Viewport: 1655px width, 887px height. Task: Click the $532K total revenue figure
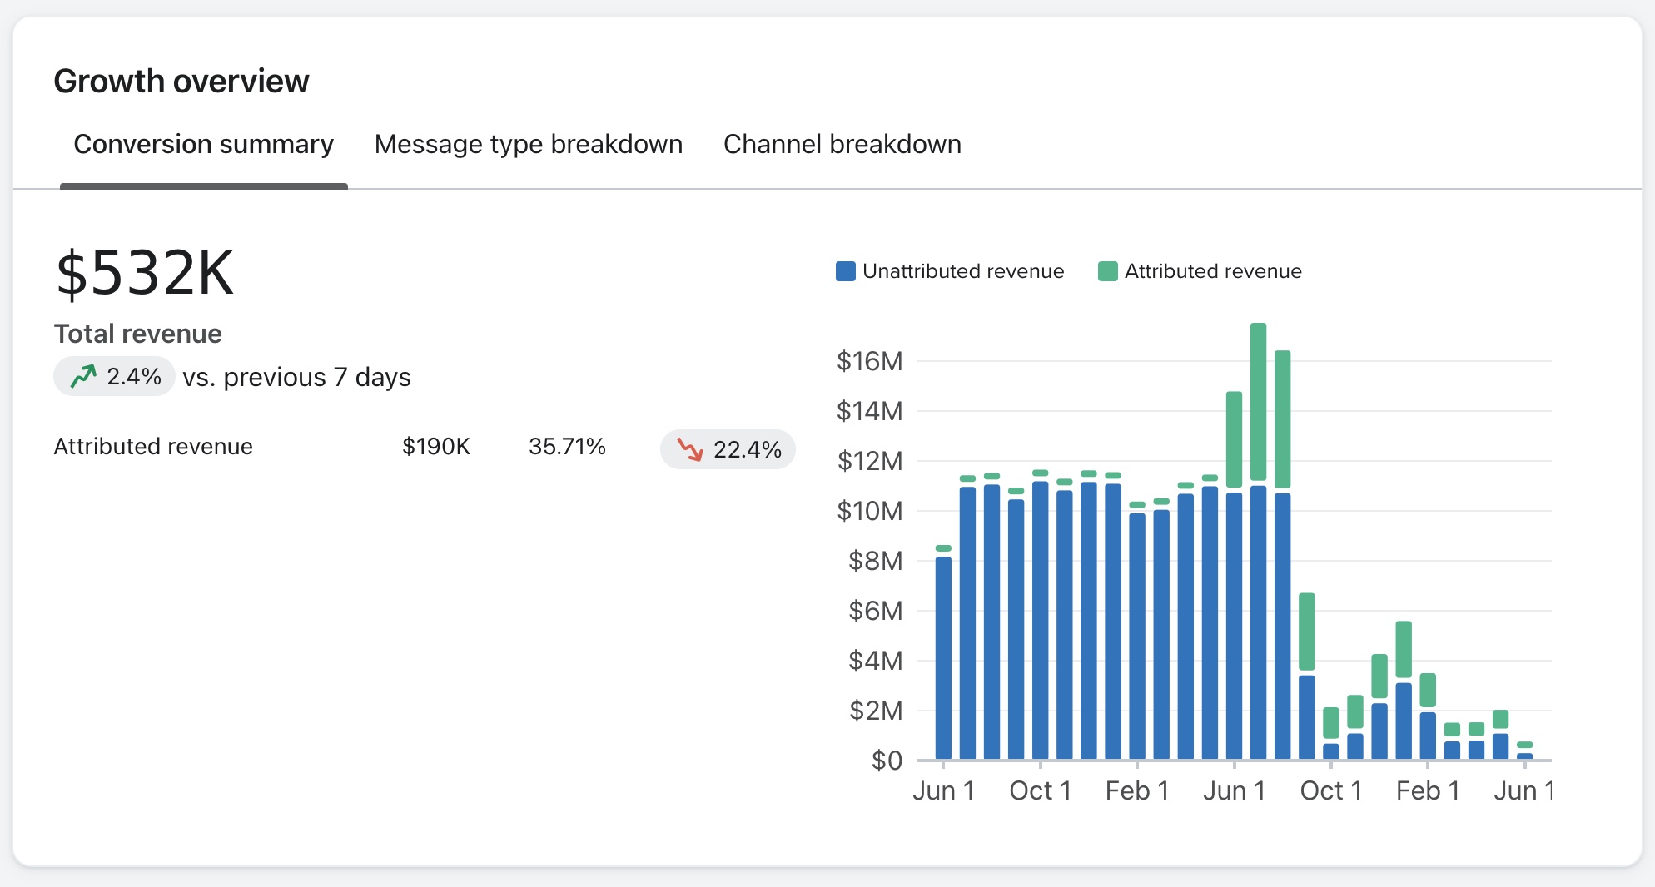pyautogui.click(x=145, y=273)
